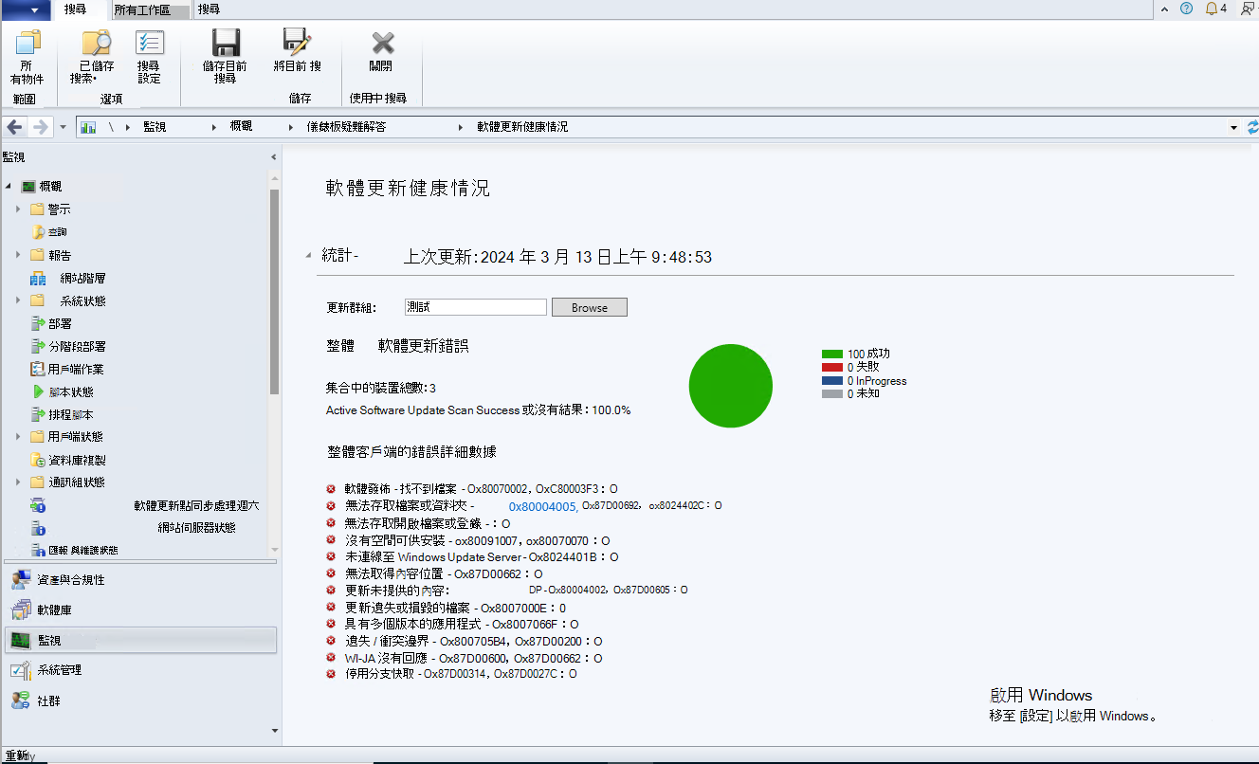Viewport: 1259px width, 764px height.
Task: Click the 0x80004005 error code link
Action: (x=543, y=506)
